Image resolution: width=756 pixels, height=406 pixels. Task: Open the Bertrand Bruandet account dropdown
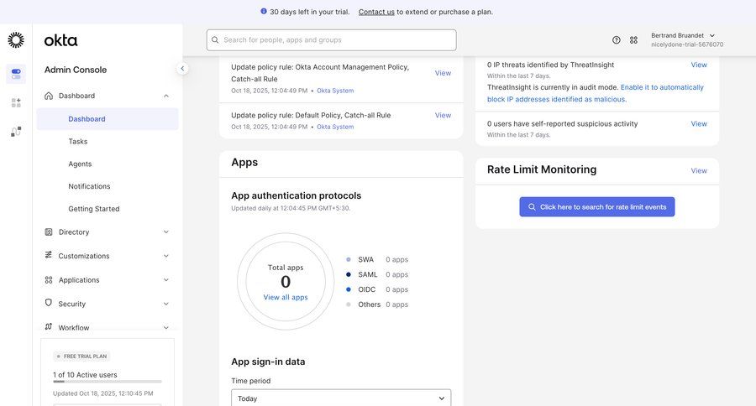coord(686,40)
